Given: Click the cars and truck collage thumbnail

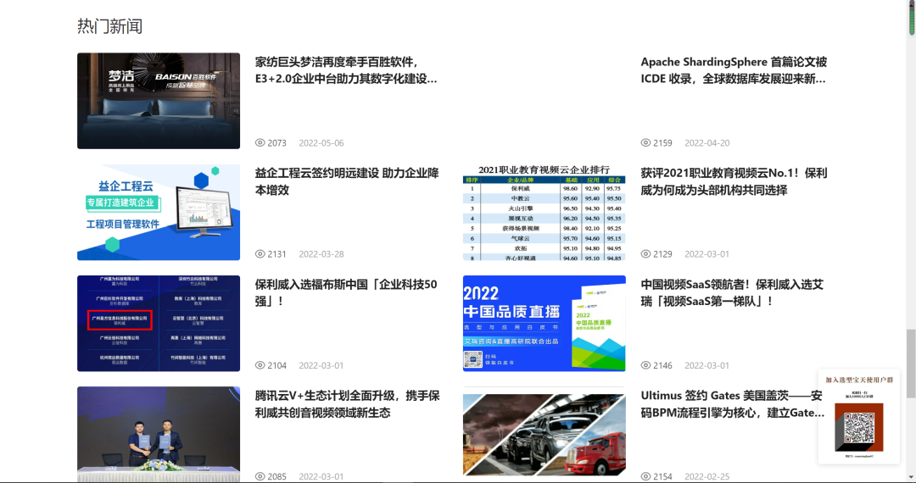Looking at the screenshot, I should [x=544, y=434].
